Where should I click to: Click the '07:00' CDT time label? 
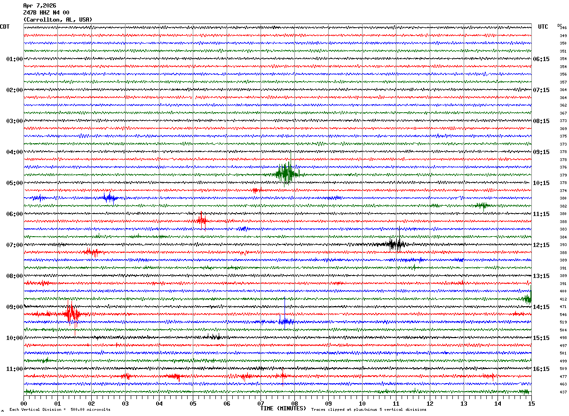pyautogui.click(x=15, y=245)
